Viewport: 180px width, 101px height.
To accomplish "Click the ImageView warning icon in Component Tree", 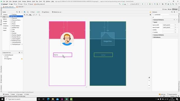I will (22, 59).
